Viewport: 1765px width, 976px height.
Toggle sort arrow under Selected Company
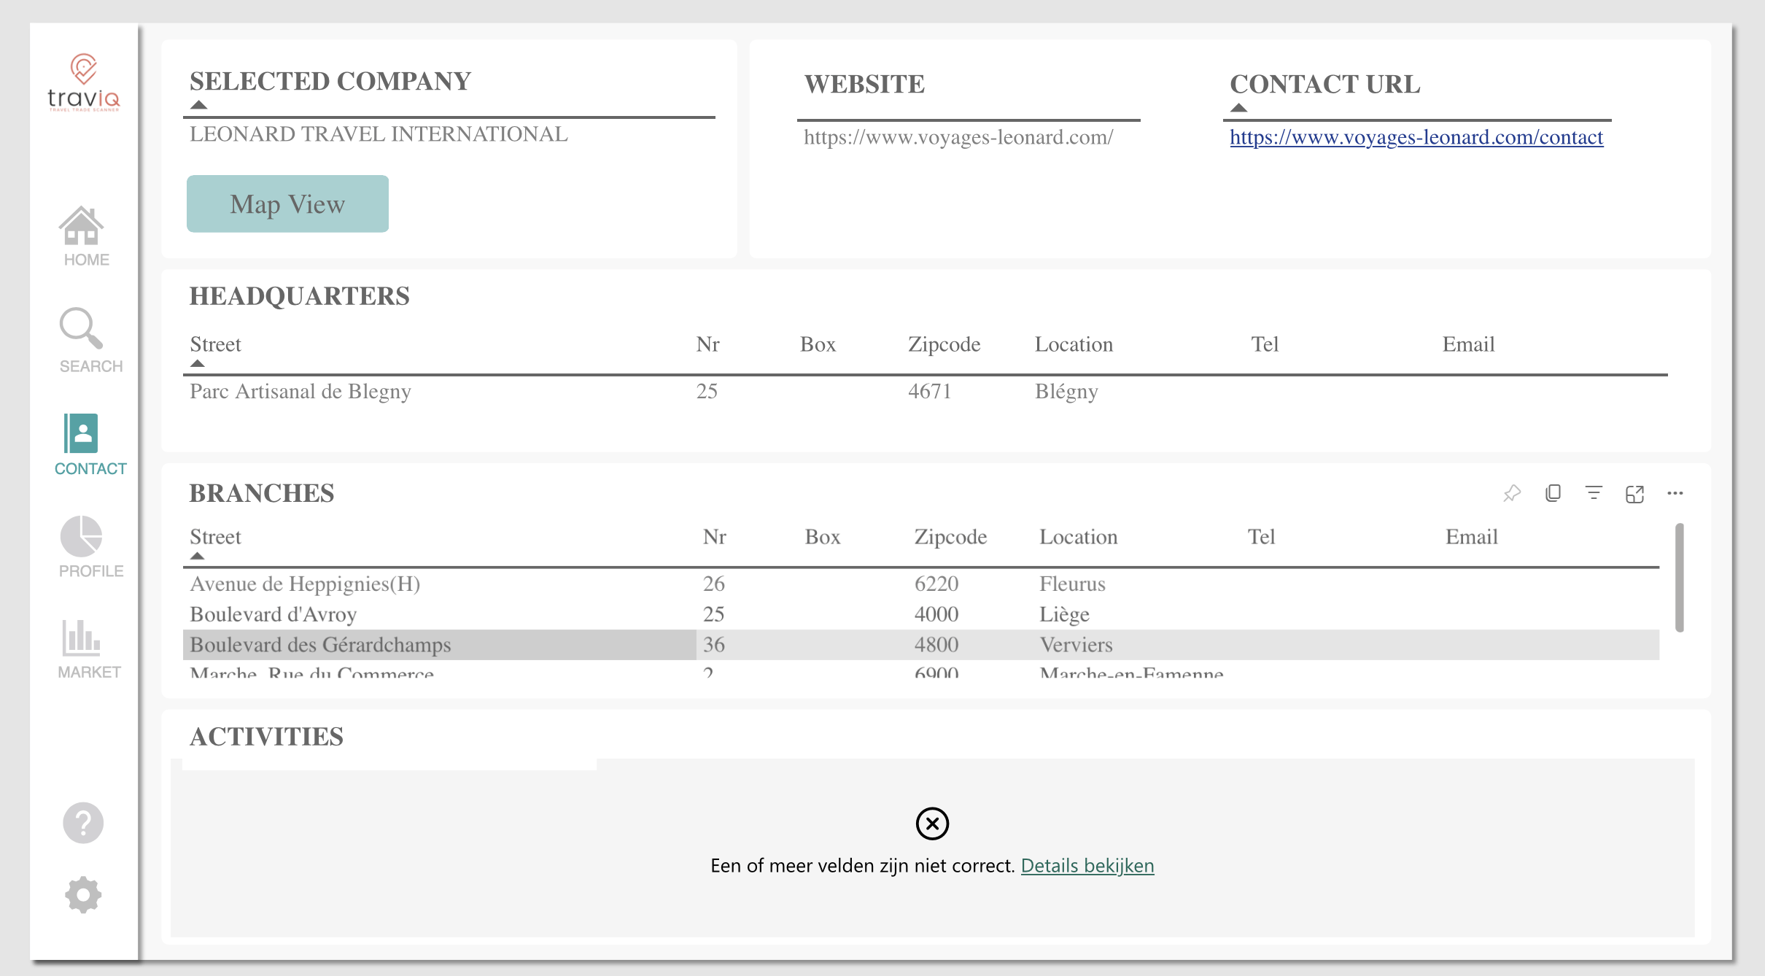[x=198, y=105]
